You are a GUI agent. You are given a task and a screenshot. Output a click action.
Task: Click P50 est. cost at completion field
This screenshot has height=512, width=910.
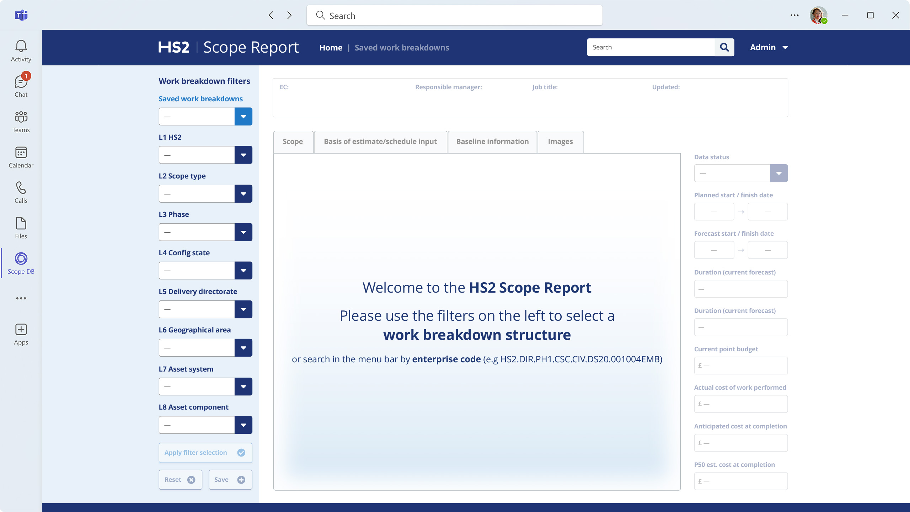741,481
